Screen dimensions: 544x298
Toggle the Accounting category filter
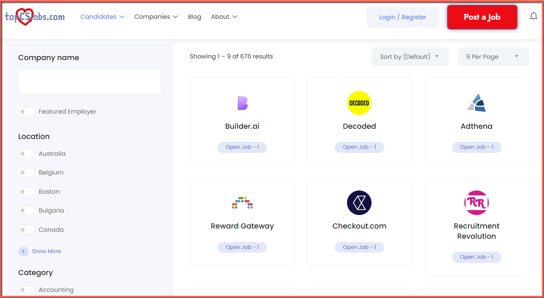[x=27, y=290]
